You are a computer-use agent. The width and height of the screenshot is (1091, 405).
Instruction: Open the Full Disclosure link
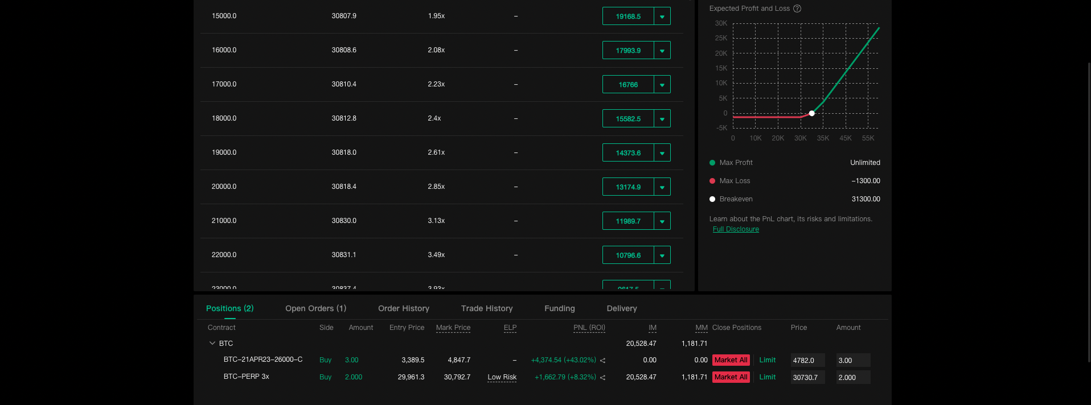pos(736,229)
